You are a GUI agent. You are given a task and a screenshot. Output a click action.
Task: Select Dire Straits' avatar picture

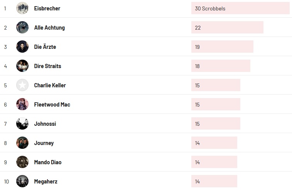[x=22, y=66]
